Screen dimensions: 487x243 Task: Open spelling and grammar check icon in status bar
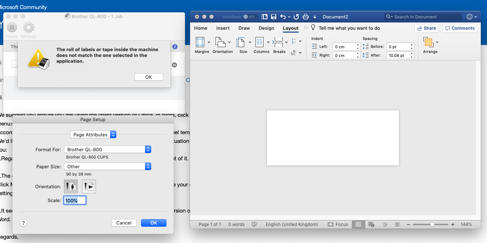(255, 225)
